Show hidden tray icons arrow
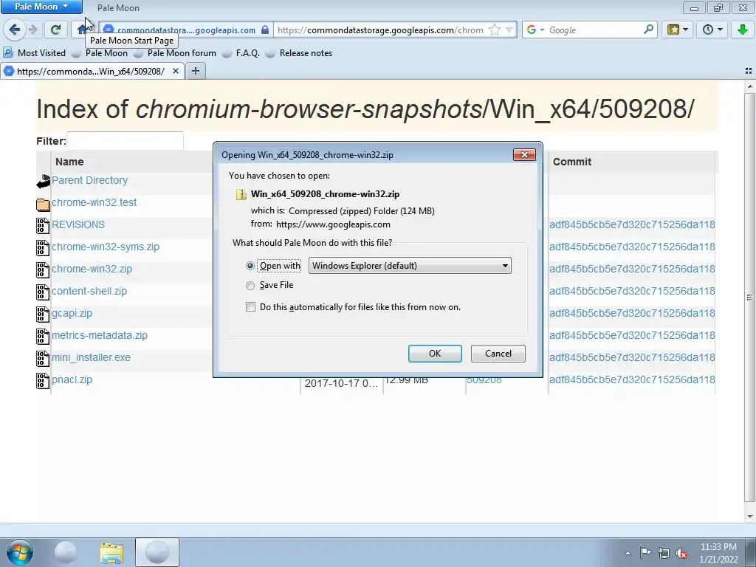This screenshot has width=756, height=567. [628, 553]
